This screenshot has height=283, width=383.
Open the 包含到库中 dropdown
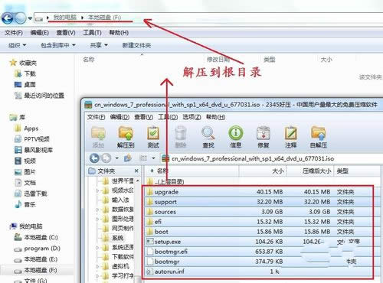(x=58, y=45)
